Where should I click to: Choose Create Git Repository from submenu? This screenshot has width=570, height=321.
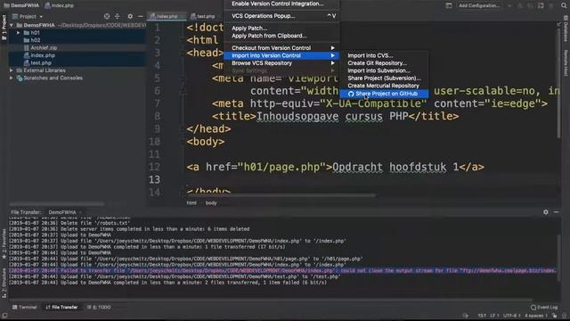[377, 63]
